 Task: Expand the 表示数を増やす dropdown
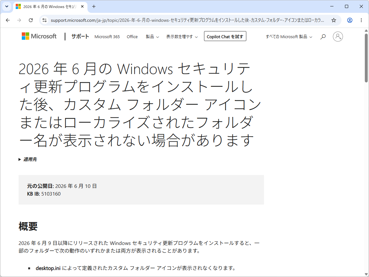point(182,37)
